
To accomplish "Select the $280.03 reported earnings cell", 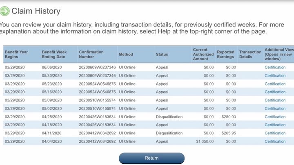I will pyautogui.click(x=228, y=117).
